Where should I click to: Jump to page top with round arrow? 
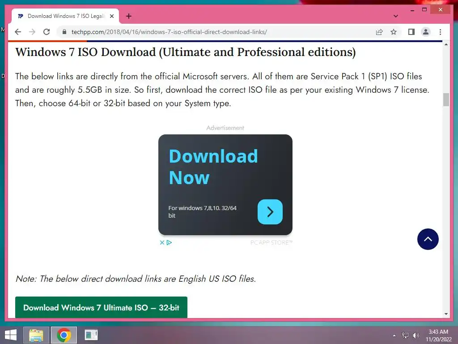coord(428,239)
